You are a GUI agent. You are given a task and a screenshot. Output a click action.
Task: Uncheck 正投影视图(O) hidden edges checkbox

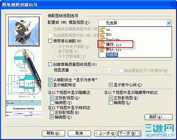point(52,98)
